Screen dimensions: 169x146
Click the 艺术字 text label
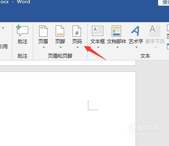[x=136, y=42]
